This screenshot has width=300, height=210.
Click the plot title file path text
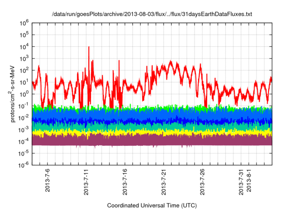[x=152, y=14]
